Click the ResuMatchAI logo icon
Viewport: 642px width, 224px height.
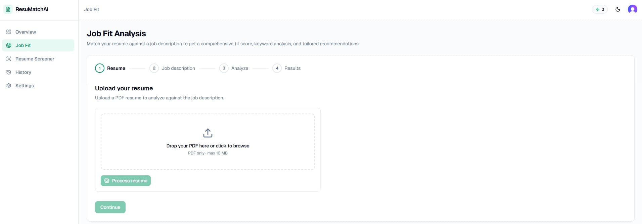point(8,9)
